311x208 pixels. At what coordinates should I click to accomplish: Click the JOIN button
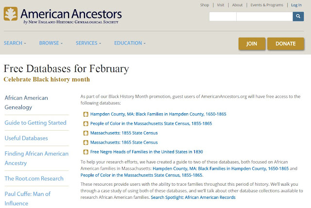252,44
